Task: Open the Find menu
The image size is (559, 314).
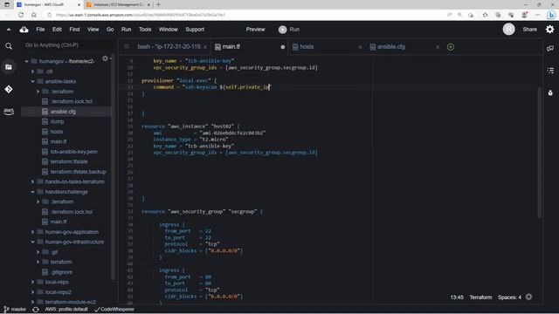Action: [74, 30]
